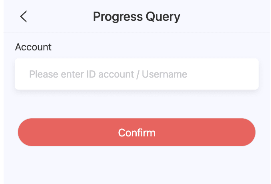Click the ID account / Username field
The height and width of the screenshot is (184, 271).
pos(137,74)
